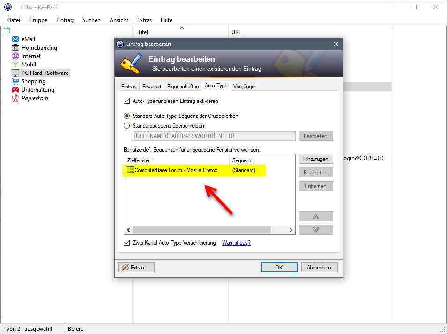Screen dimensions: 447x334
Task: Cancel with the Abbrechen button
Action: [x=319, y=268]
